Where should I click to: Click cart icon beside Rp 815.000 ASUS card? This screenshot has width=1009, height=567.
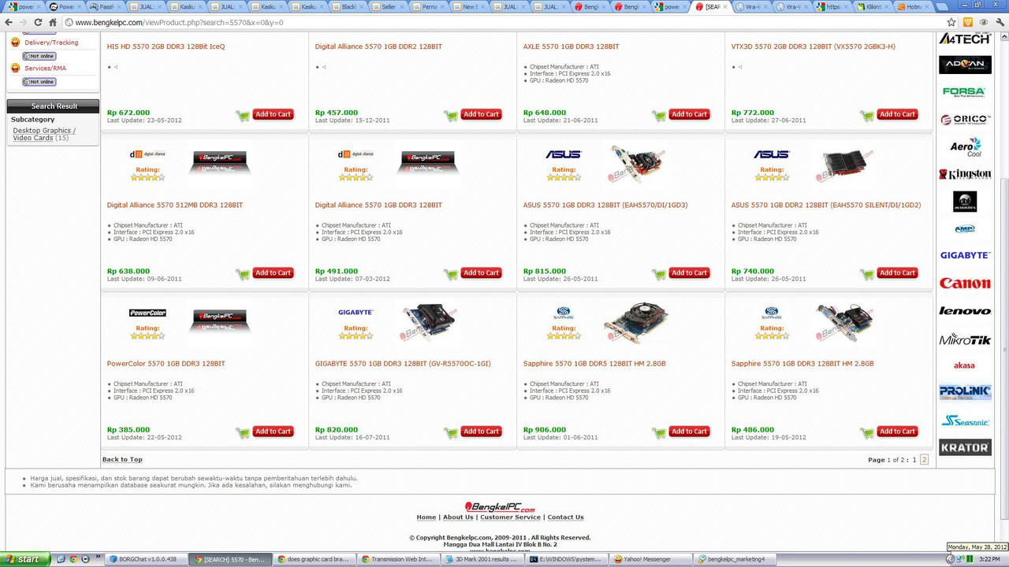point(659,274)
